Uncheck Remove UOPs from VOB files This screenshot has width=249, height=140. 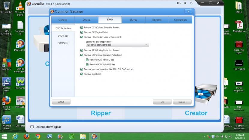coord(87,64)
